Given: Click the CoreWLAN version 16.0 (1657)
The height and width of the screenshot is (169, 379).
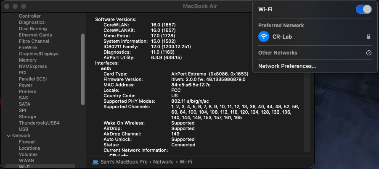Looking at the screenshot, I should point(163,25).
